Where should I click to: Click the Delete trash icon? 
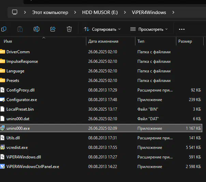(69, 29)
